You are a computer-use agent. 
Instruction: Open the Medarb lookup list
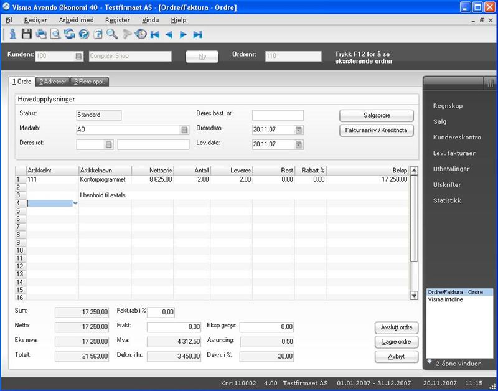[x=184, y=130]
